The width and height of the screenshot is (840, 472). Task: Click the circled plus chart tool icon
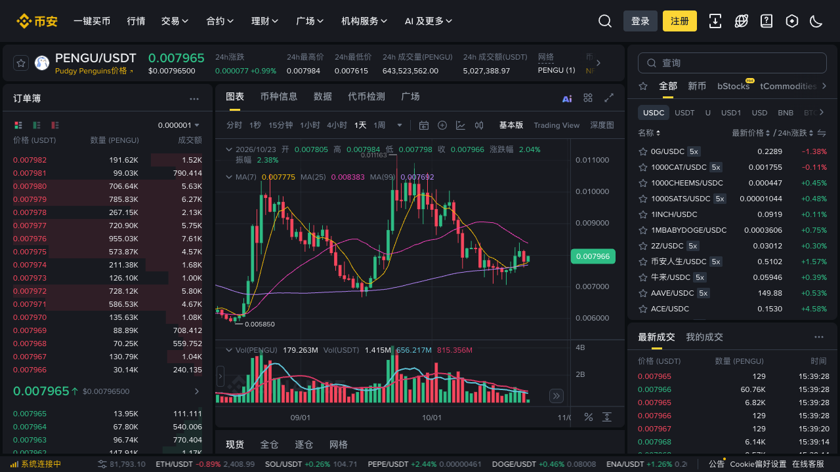[442, 125]
